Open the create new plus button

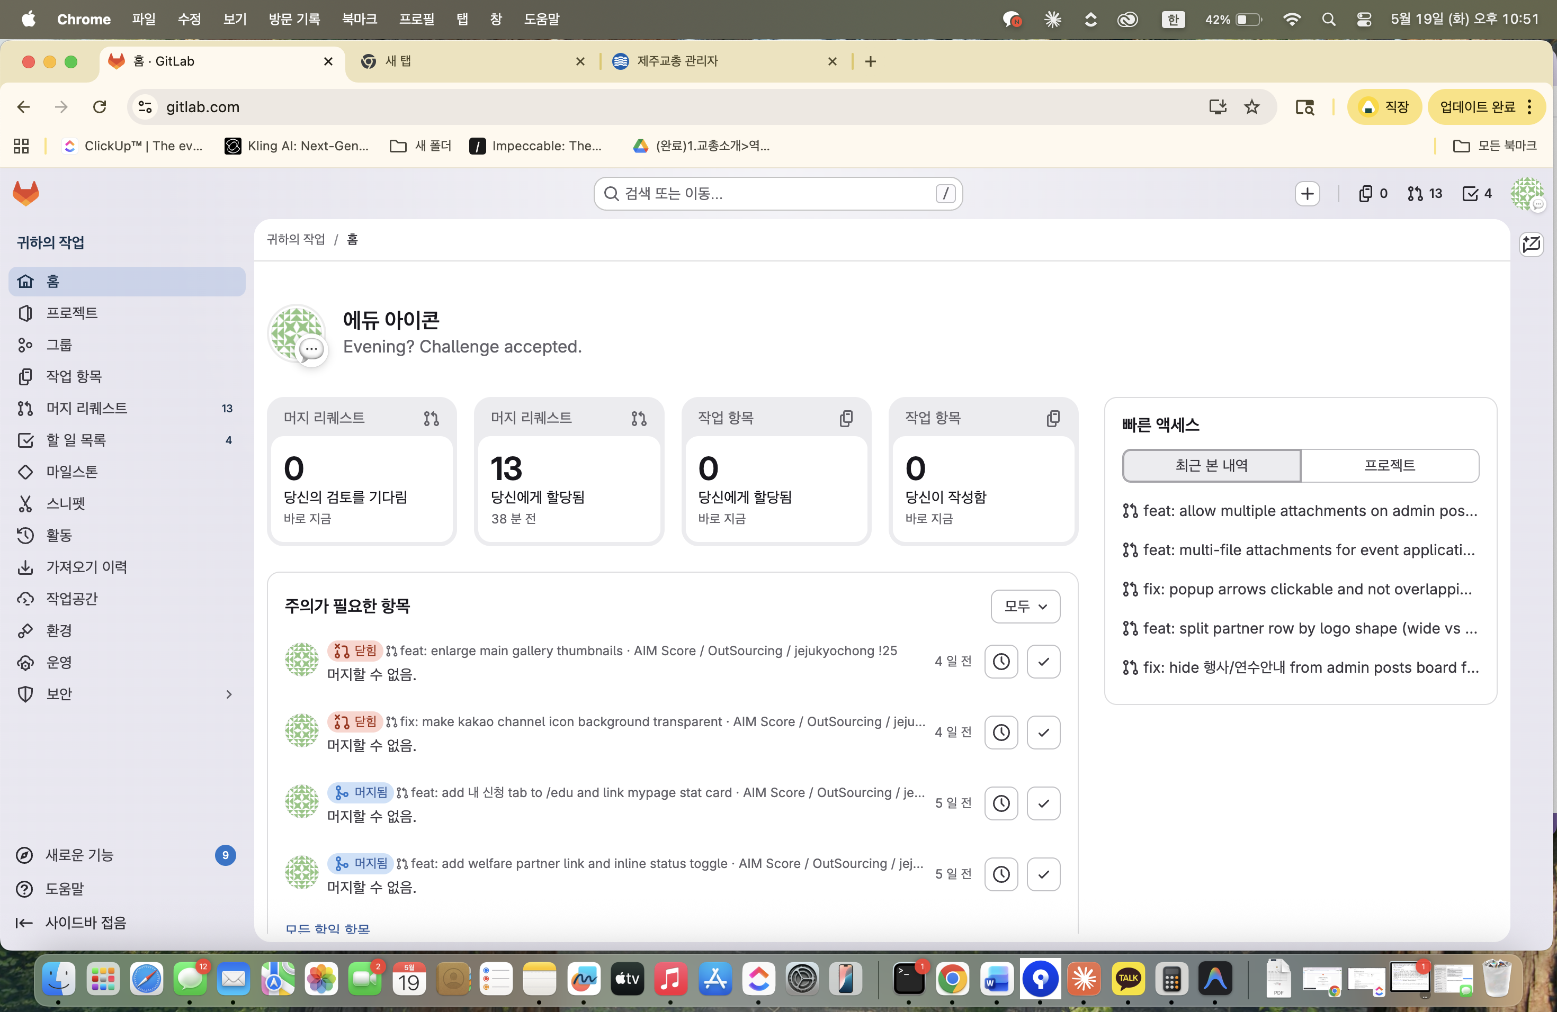(1307, 194)
